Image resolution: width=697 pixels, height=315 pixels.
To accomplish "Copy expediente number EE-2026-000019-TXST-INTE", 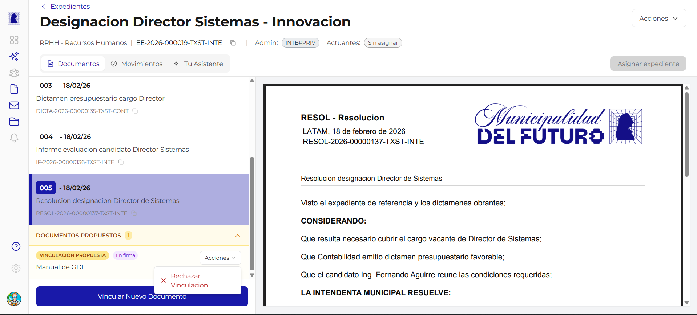I will (233, 43).
